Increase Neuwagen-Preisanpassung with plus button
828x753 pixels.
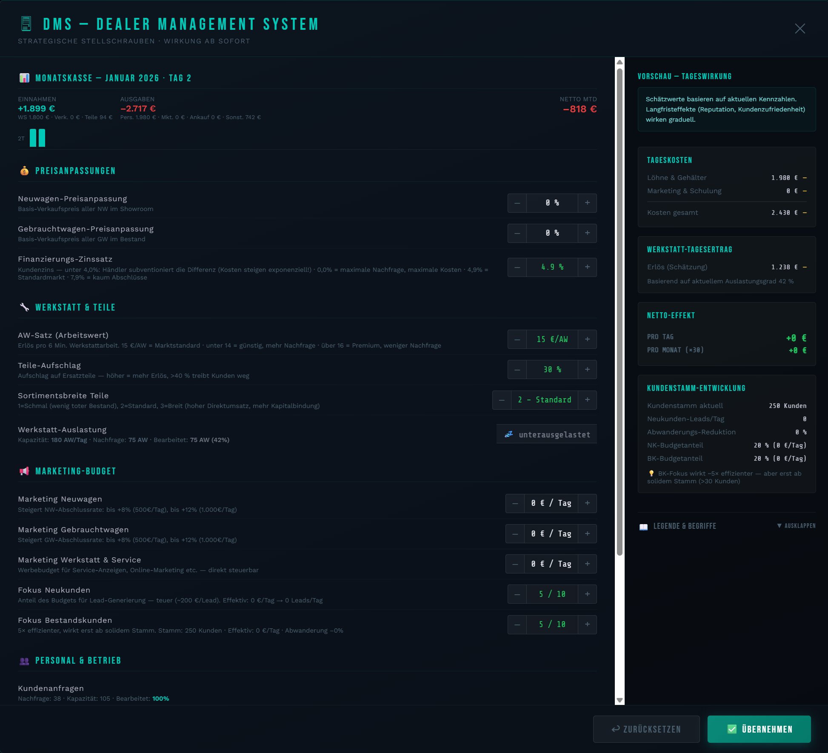(587, 203)
